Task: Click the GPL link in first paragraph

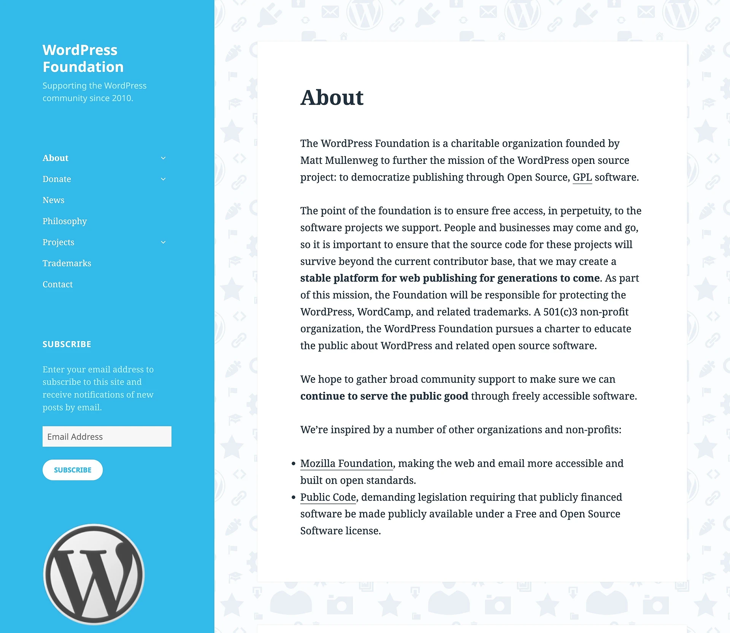Action: coord(582,177)
